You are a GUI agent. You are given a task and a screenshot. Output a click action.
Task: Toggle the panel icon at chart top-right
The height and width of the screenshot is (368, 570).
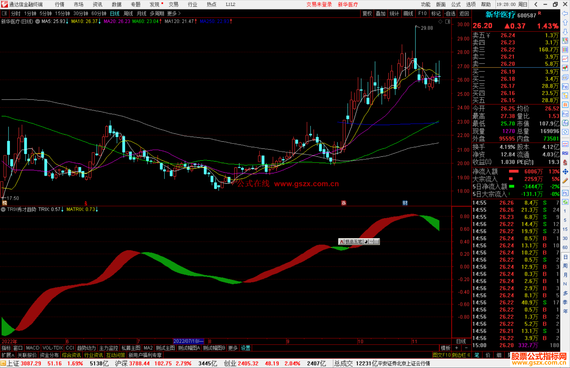(x=448, y=22)
